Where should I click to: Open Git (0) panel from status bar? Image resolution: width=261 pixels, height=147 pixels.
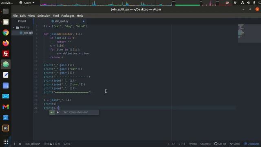click(235, 144)
